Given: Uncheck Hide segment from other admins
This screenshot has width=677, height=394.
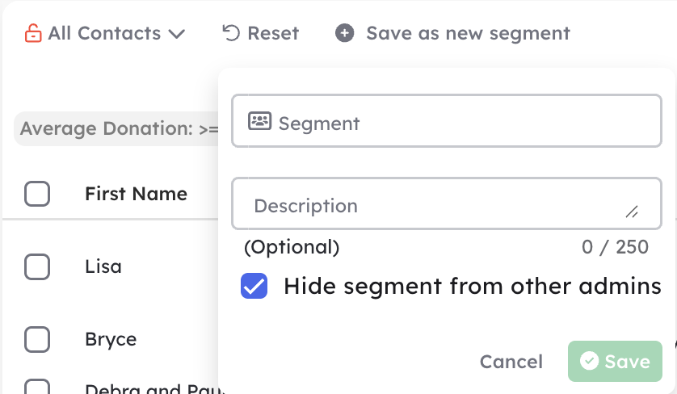Looking at the screenshot, I should pos(254,286).
